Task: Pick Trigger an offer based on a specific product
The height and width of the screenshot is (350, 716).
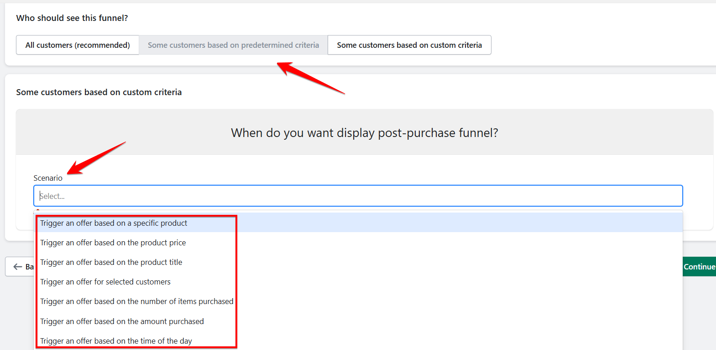Action: (x=114, y=223)
